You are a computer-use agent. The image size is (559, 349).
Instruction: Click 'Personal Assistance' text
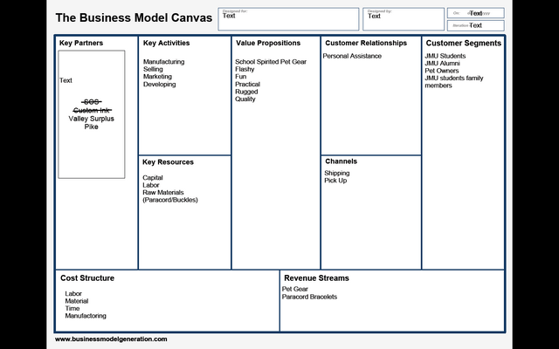pyautogui.click(x=352, y=56)
